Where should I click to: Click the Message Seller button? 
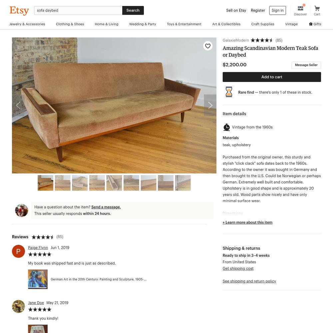pos(306,65)
